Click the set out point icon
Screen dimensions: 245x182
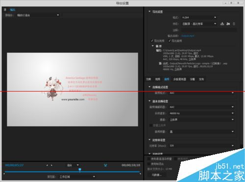[x=51, y=165]
